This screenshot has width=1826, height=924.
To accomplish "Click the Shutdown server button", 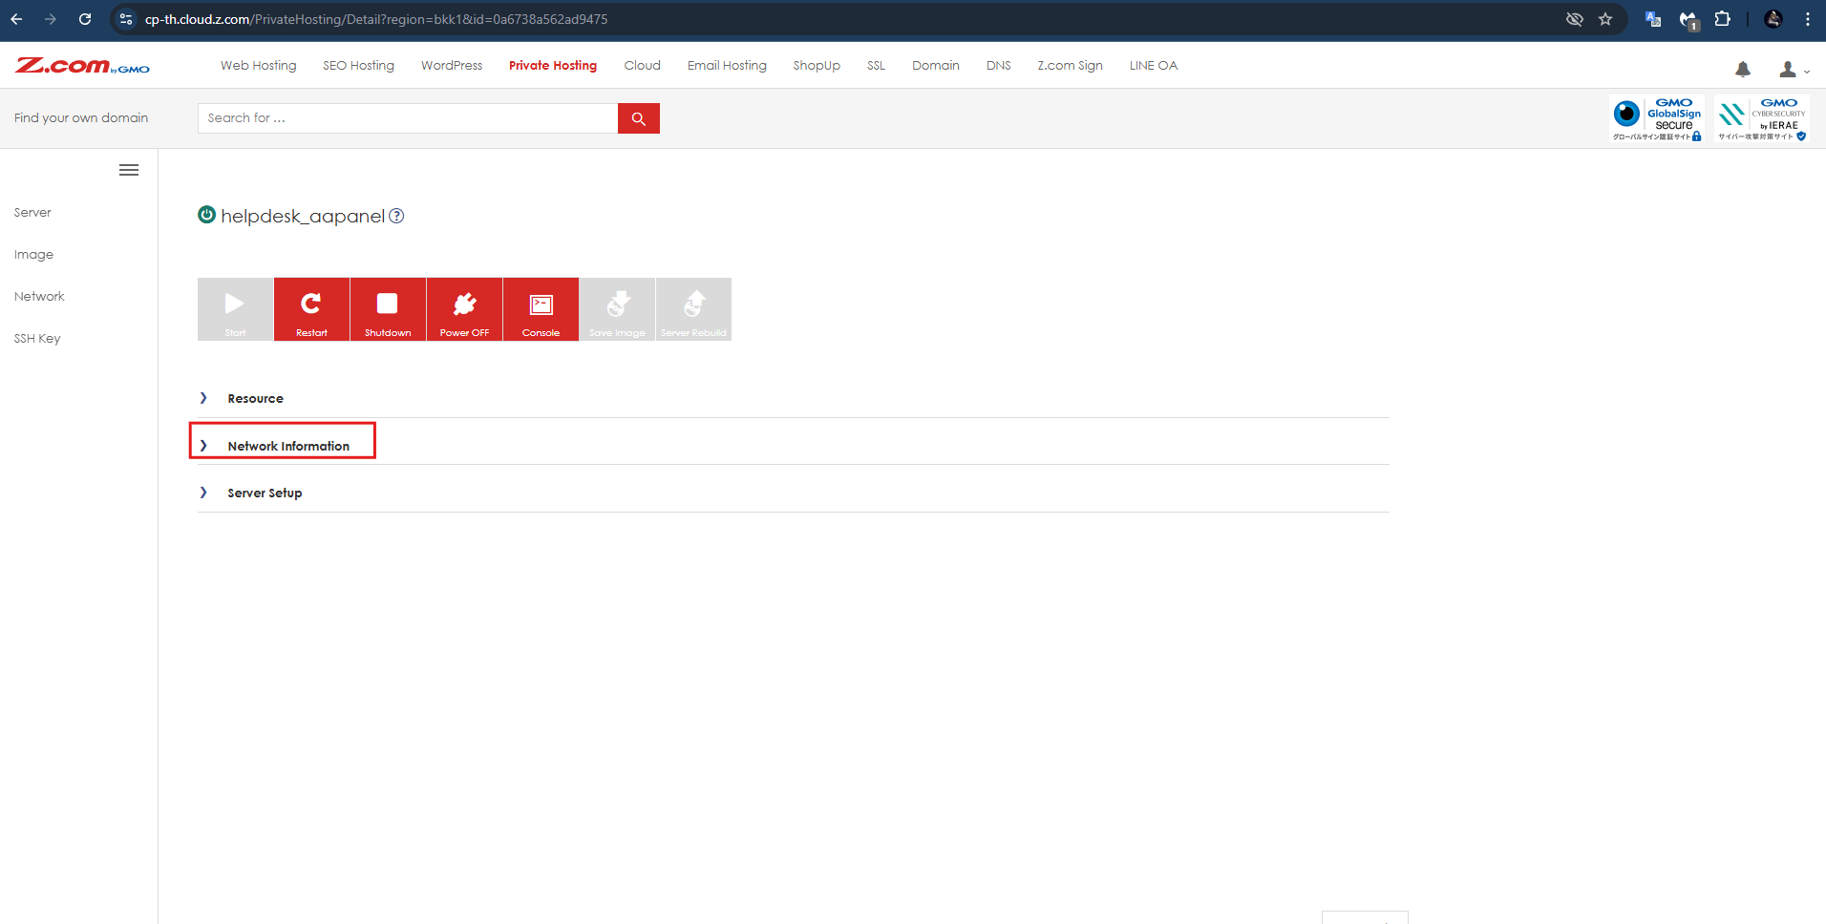I will (388, 309).
